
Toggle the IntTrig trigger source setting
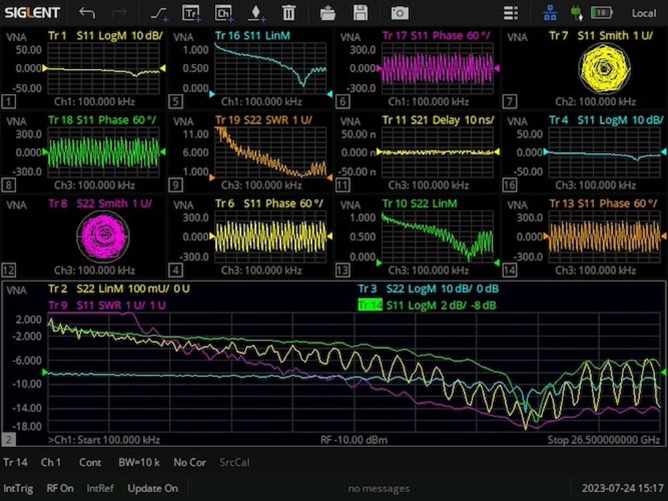click(x=18, y=488)
